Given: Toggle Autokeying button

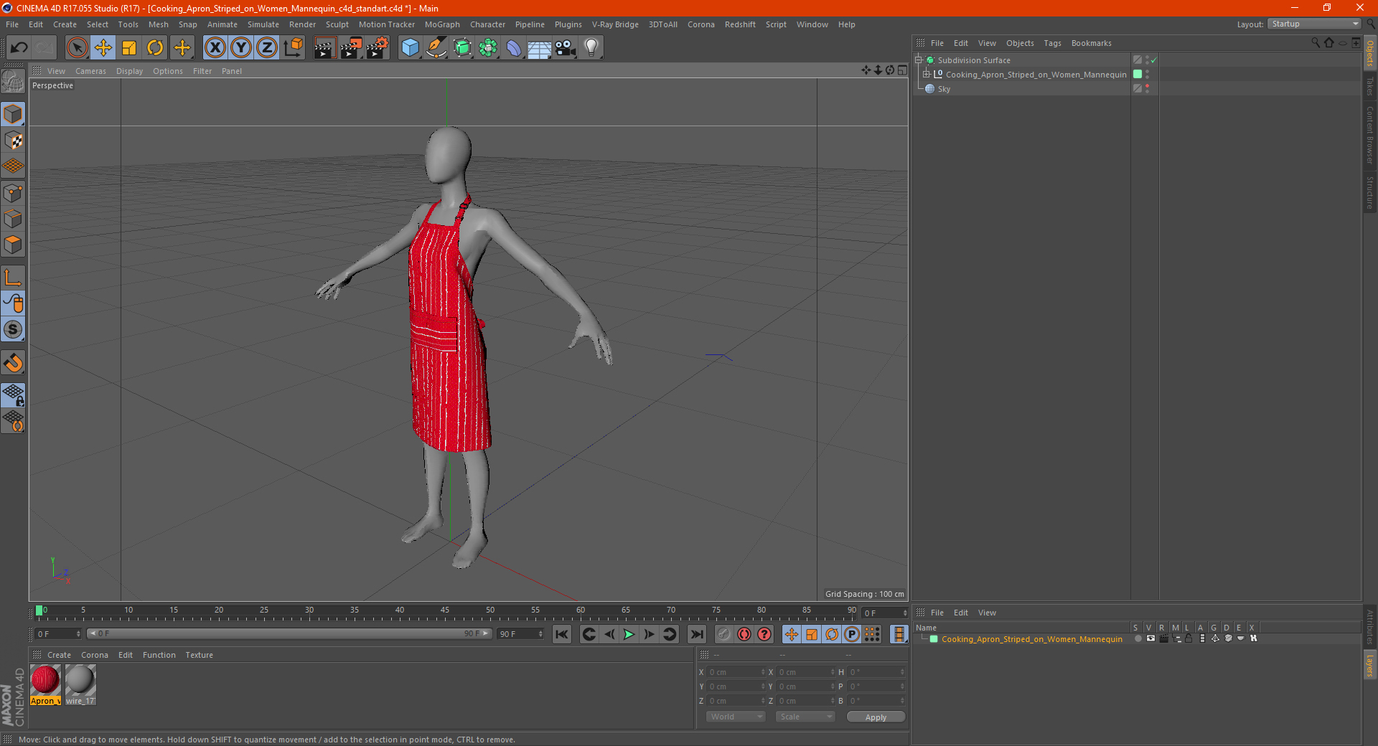Looking at the screenshot, I should click(x=744, y=634).
